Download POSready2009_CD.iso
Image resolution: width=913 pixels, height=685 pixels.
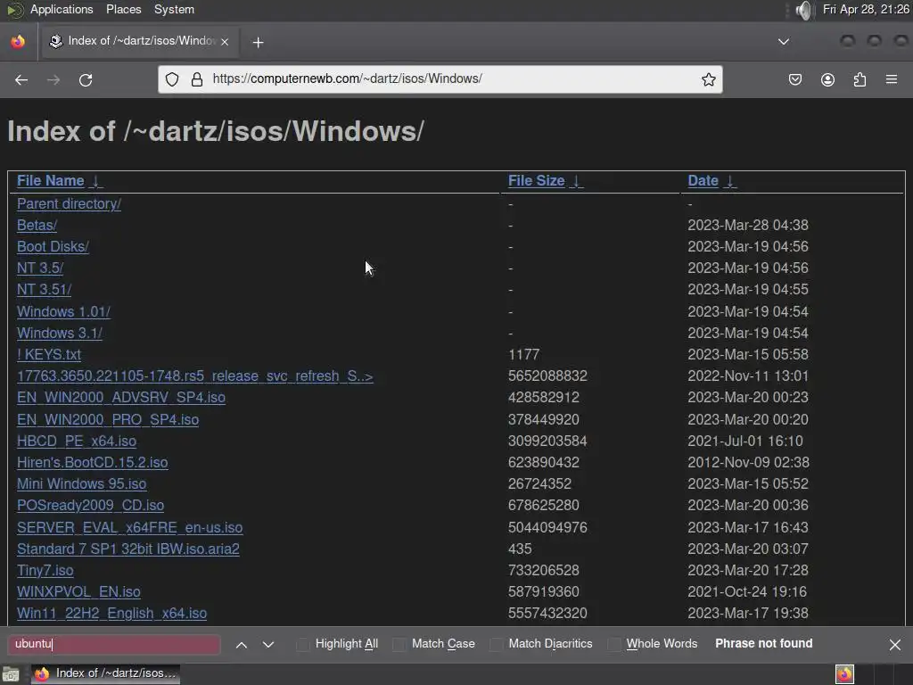90,506
